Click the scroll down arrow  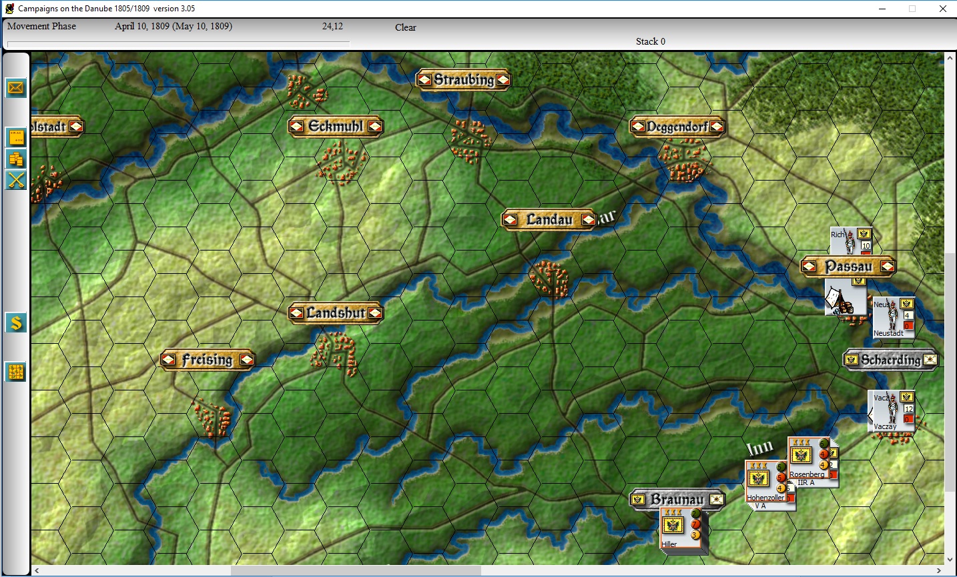coord(950,560)
